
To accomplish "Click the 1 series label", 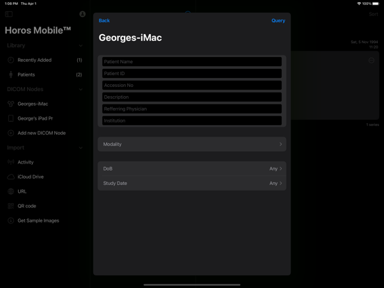I will click(x=372, y=125).
